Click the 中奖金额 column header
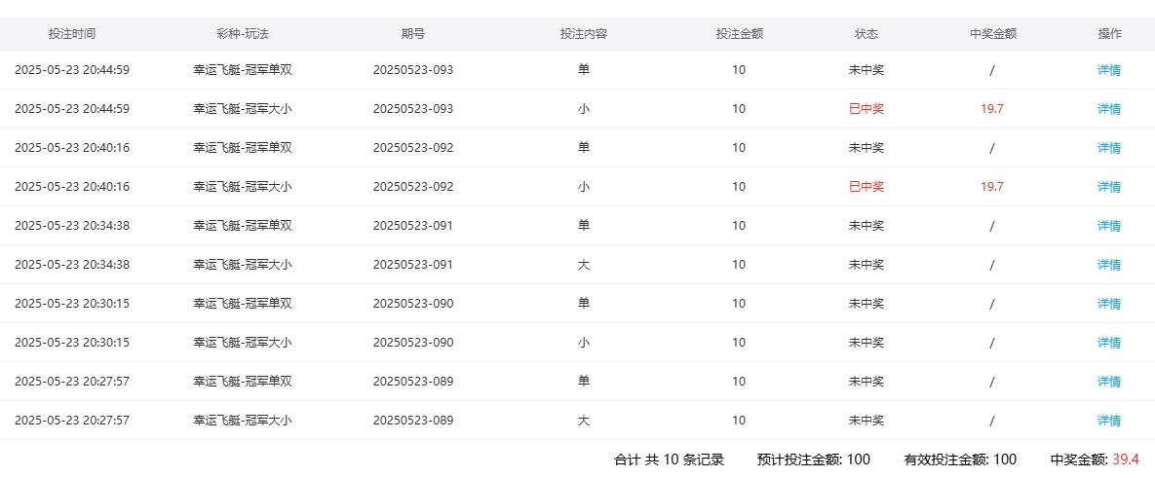Screen dimensions: 1155x478 coord(992,33)
